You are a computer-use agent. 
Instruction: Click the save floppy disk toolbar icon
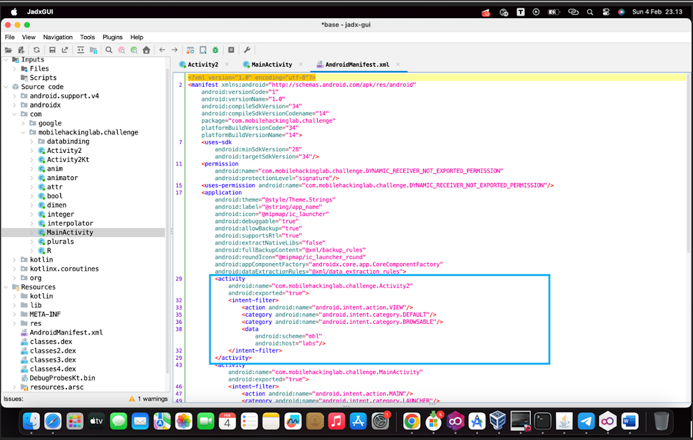[x=52, y=51]
